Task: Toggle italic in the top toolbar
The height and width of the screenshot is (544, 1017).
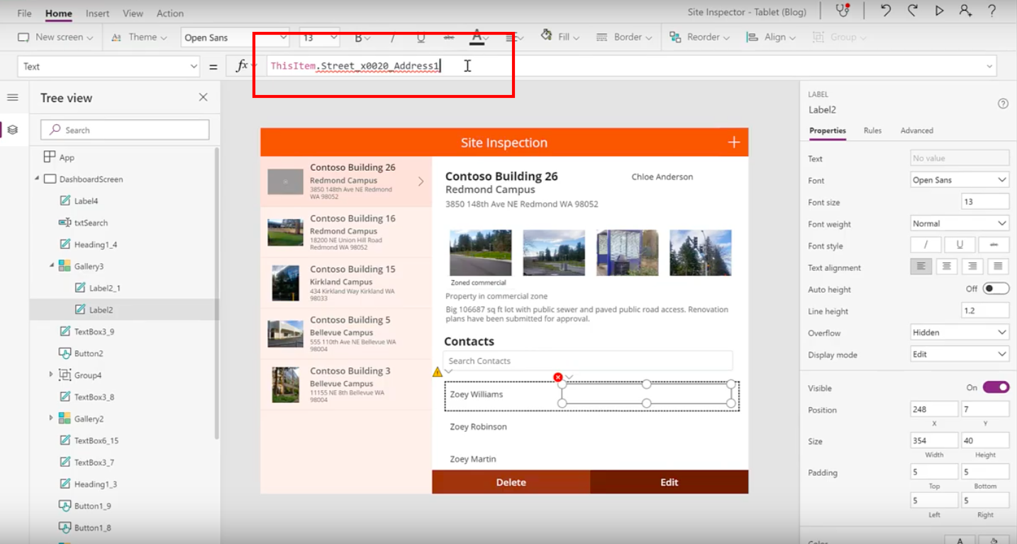Action: 392,37
